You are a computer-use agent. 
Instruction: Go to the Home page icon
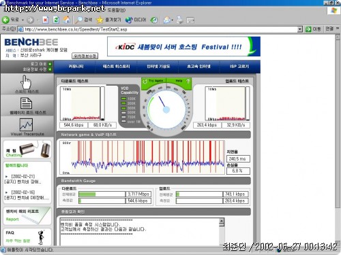pos(67,20)
